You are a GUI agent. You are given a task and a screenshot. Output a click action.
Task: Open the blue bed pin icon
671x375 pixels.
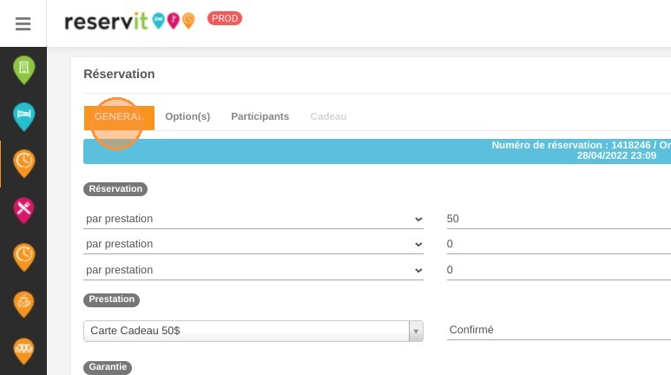point(24,116)
